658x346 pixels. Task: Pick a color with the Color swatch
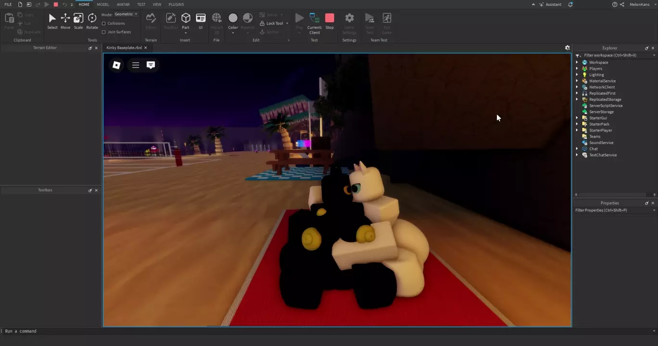click(x=233, y=19)
